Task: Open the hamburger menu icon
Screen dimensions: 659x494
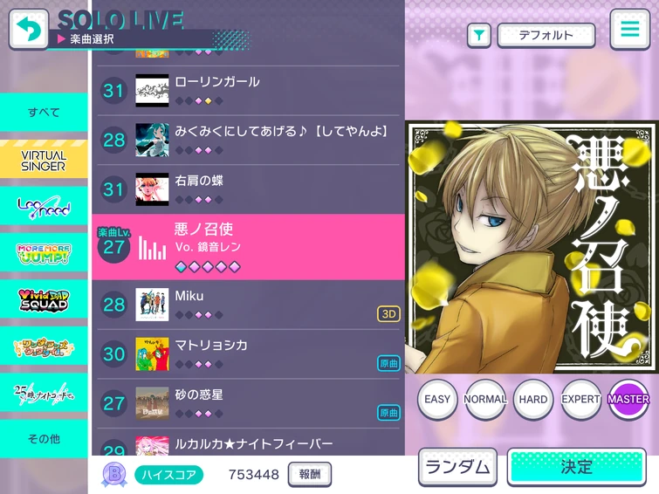Action: [x=629, y=29]
